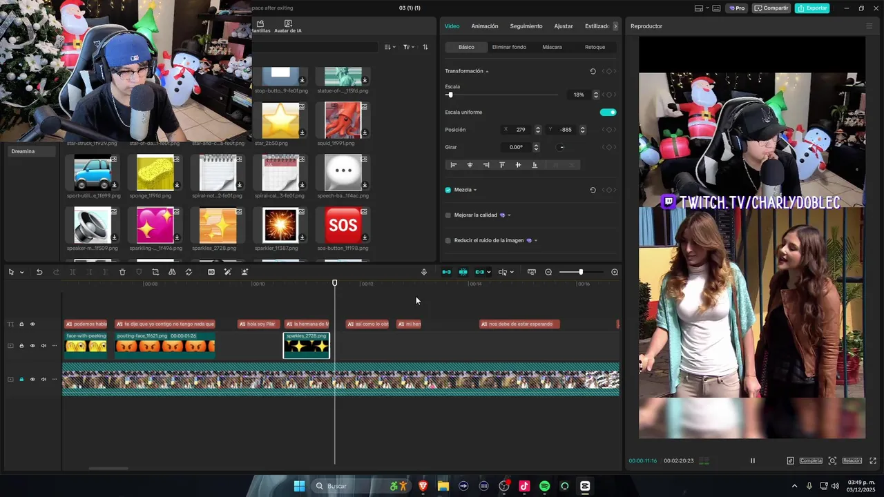884x497 pixels.
Task: Select the sparkles_2728.png clip on timeline
Action: [307, 345]
